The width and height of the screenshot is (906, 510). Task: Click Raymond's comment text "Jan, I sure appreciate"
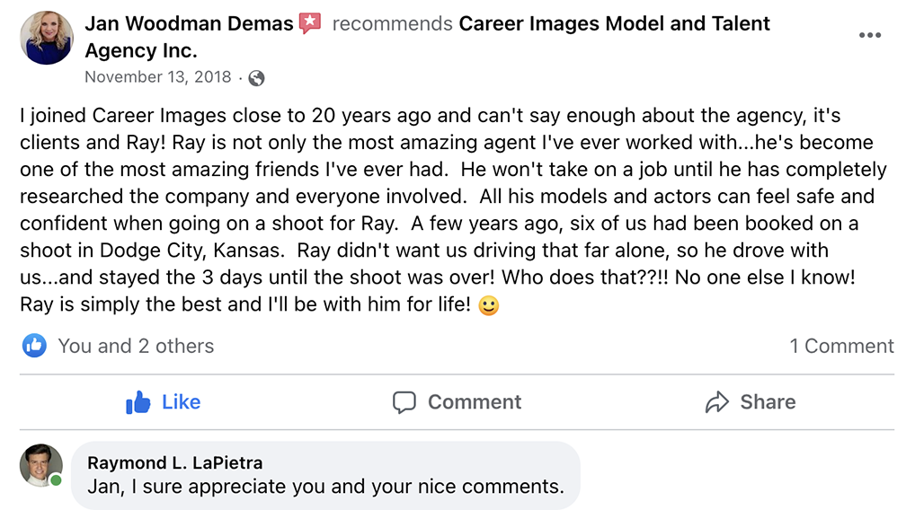point(325,487)
